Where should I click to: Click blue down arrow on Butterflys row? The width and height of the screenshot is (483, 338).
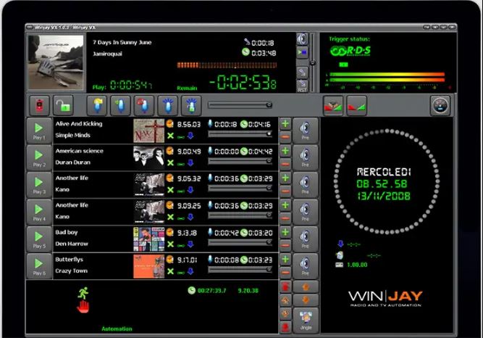(x=190, y=271)
